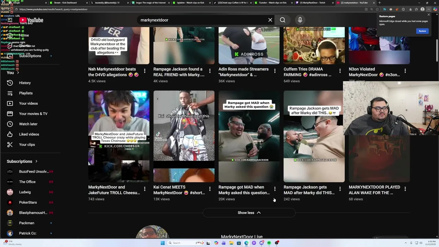Open more options for Cuffem DRAMA FARMING video
This screenshot has height=247, width=439.
tap(340, 71)
